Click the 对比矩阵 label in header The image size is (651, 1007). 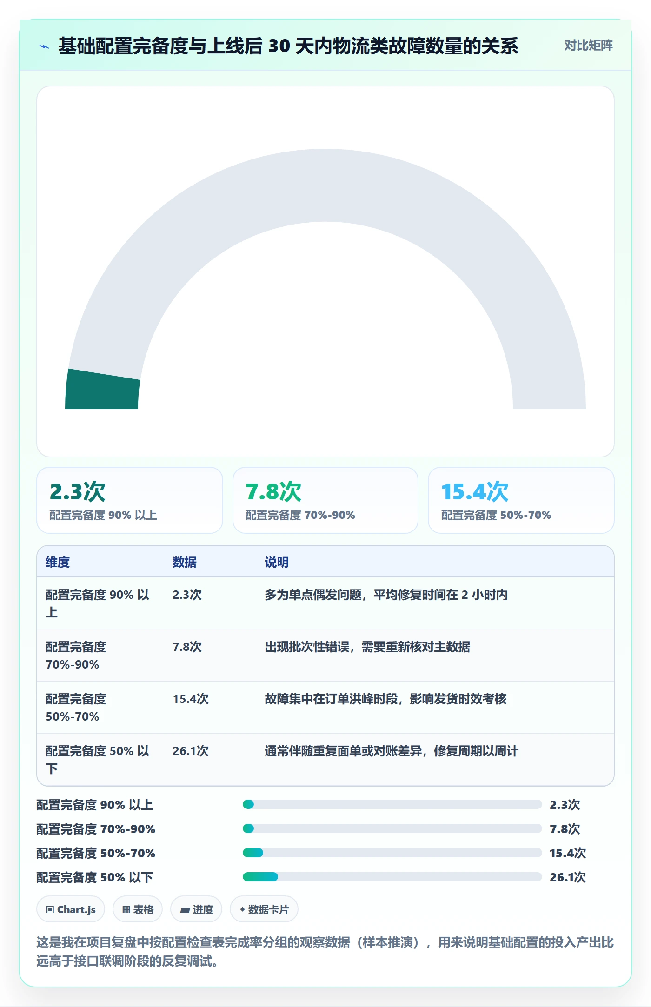pos(588,46)
